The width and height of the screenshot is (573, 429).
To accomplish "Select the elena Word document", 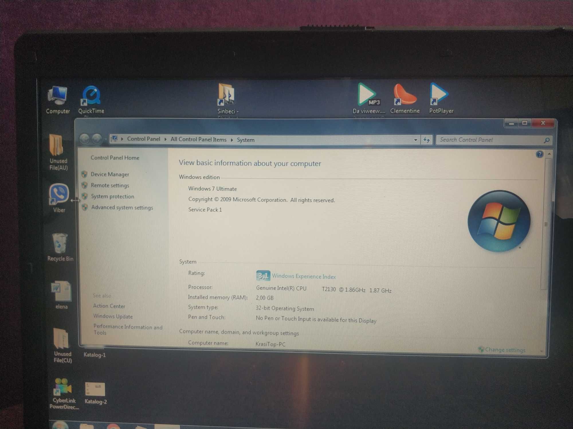I will click(61, 295).
